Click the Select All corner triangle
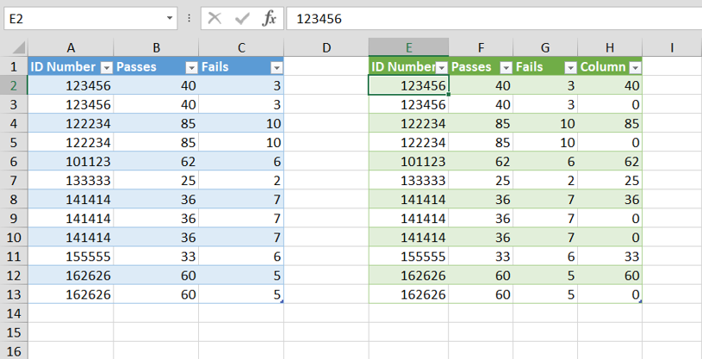Image resolution: width=702 pixels, height=359 pixels. (18, 47)
